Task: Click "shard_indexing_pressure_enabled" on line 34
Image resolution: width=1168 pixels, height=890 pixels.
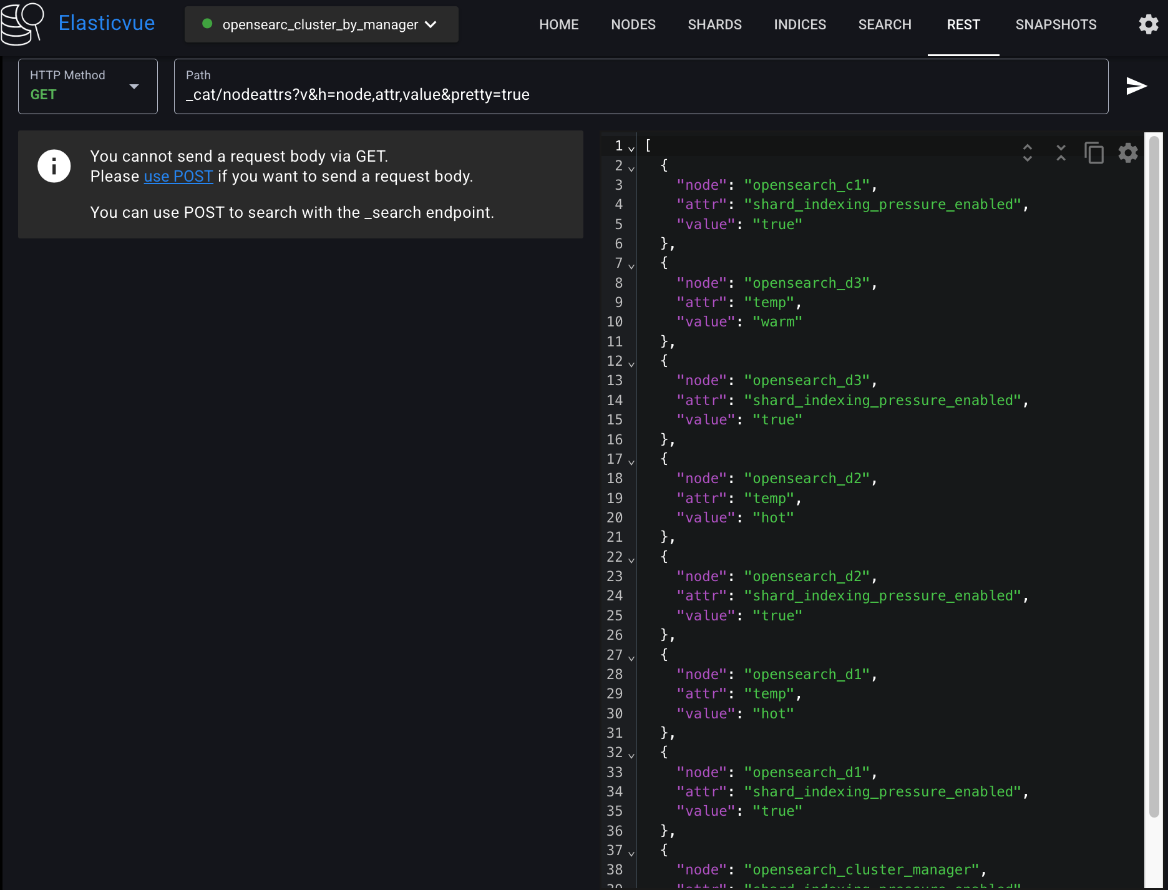Action: [883, 792]
